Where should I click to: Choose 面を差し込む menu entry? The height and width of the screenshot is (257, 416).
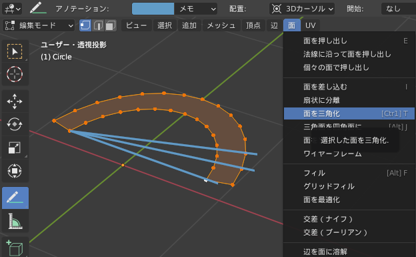(x=349, y=87)
